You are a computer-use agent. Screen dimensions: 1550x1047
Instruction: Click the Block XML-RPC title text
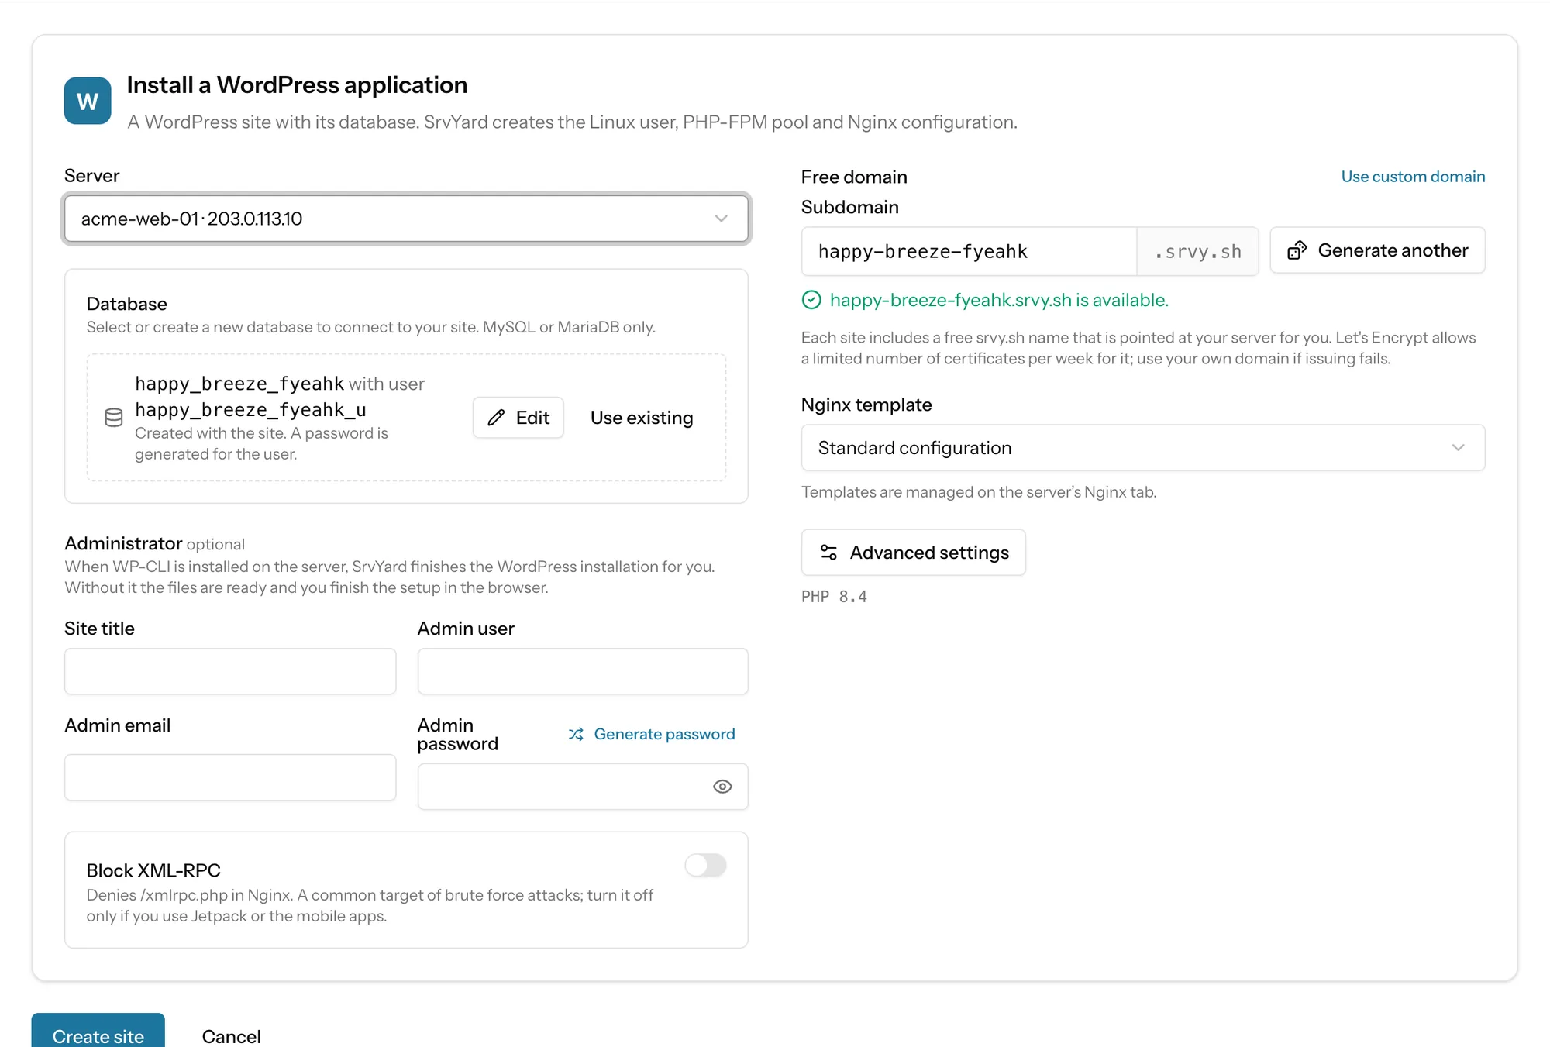click(x=153, y=870)
